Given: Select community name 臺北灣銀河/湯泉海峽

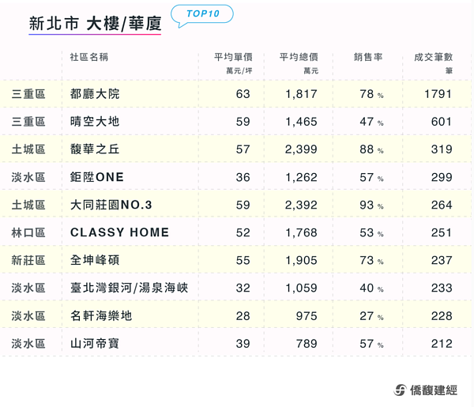Looking at the screenshot, I should click(x=130, y=288).
